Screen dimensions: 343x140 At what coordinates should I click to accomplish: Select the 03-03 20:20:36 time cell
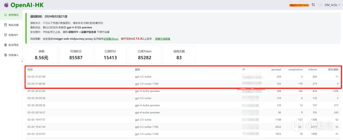click(x=36, y=98)
